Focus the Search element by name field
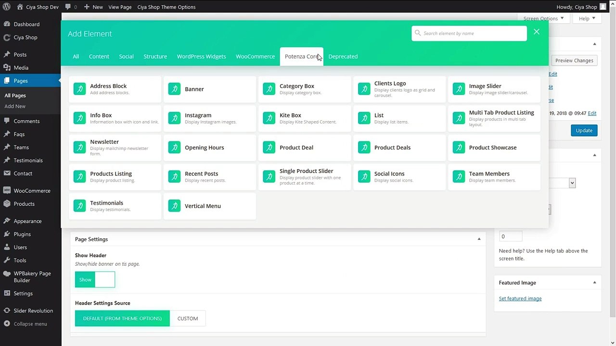 tap(469, 33)
